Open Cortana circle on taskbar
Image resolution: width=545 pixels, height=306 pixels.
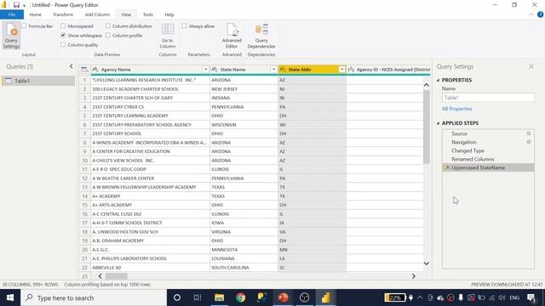point(177,297)
